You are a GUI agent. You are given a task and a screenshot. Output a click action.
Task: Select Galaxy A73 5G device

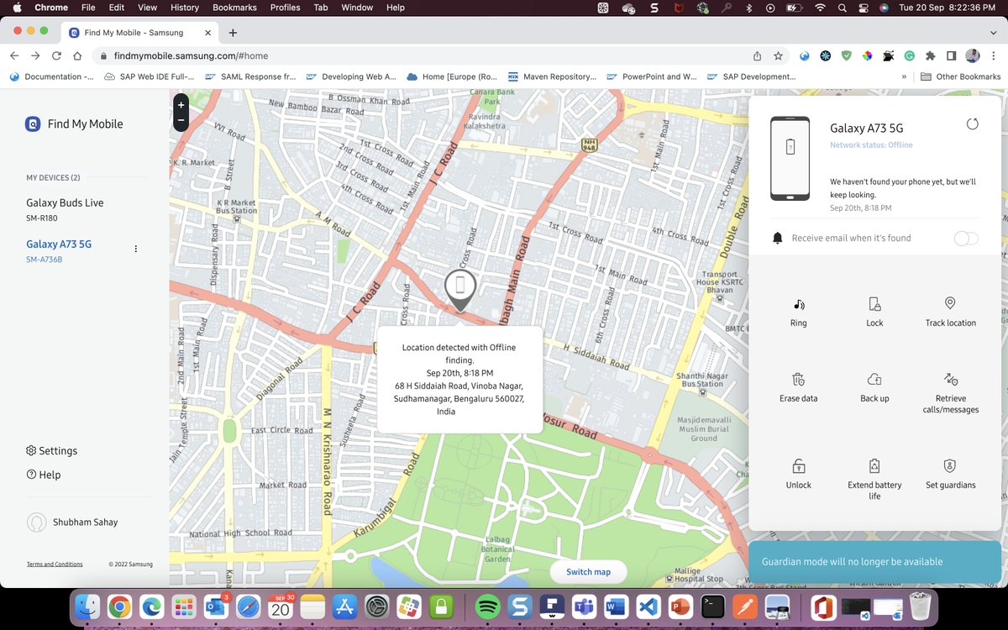59,250
